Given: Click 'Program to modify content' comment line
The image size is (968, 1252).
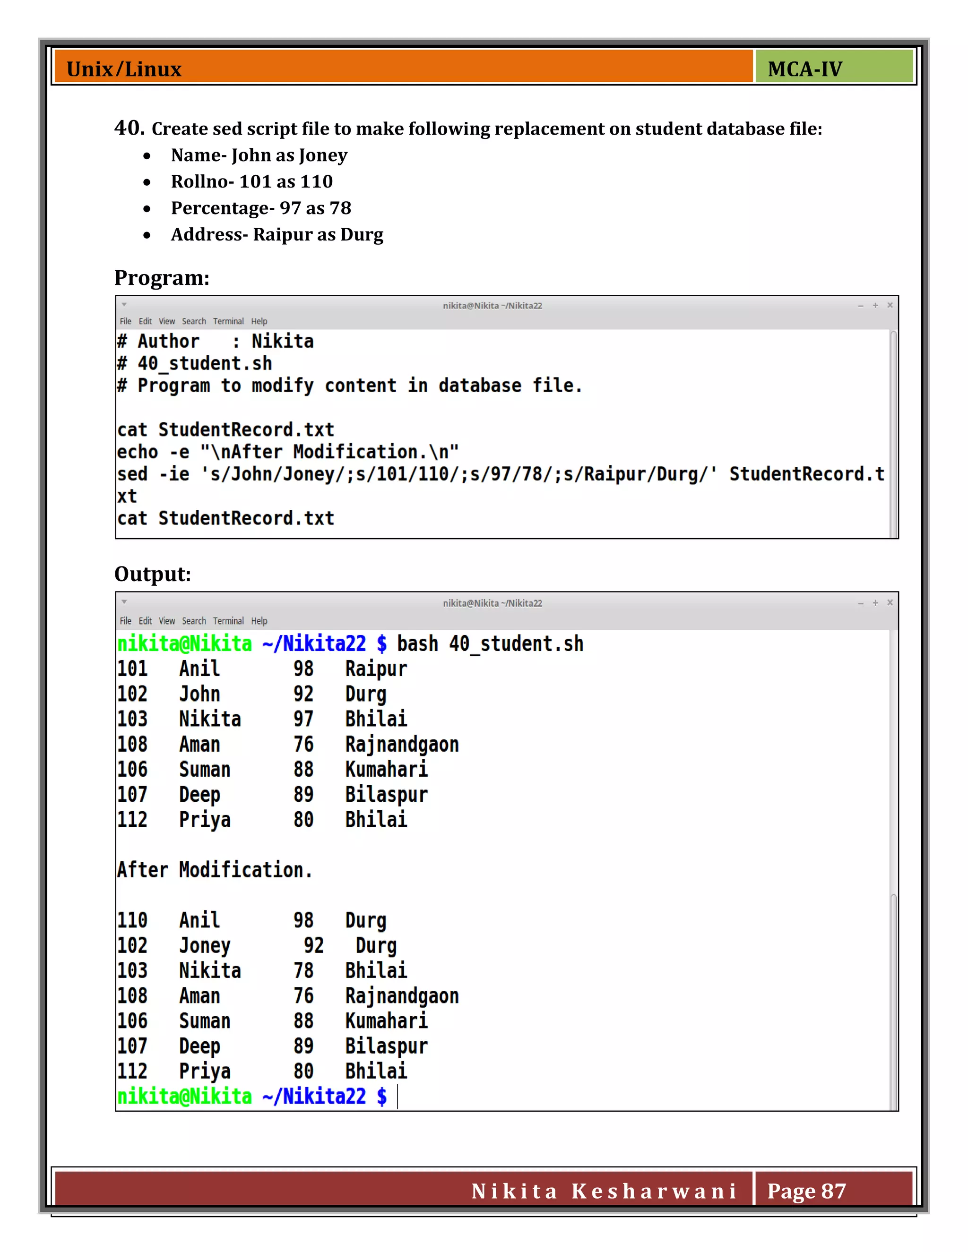Looking at the screenshot, I should (x=350, y=386).
